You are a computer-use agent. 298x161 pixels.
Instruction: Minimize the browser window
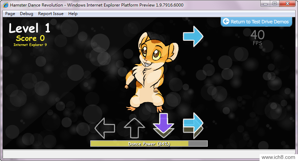[265, 4]
